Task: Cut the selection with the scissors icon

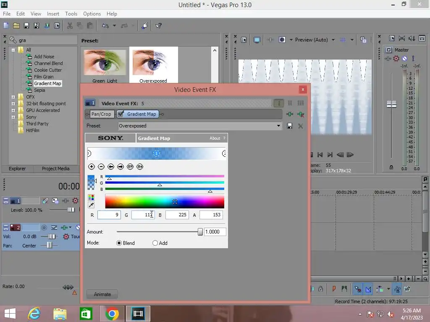Action: 70,26
